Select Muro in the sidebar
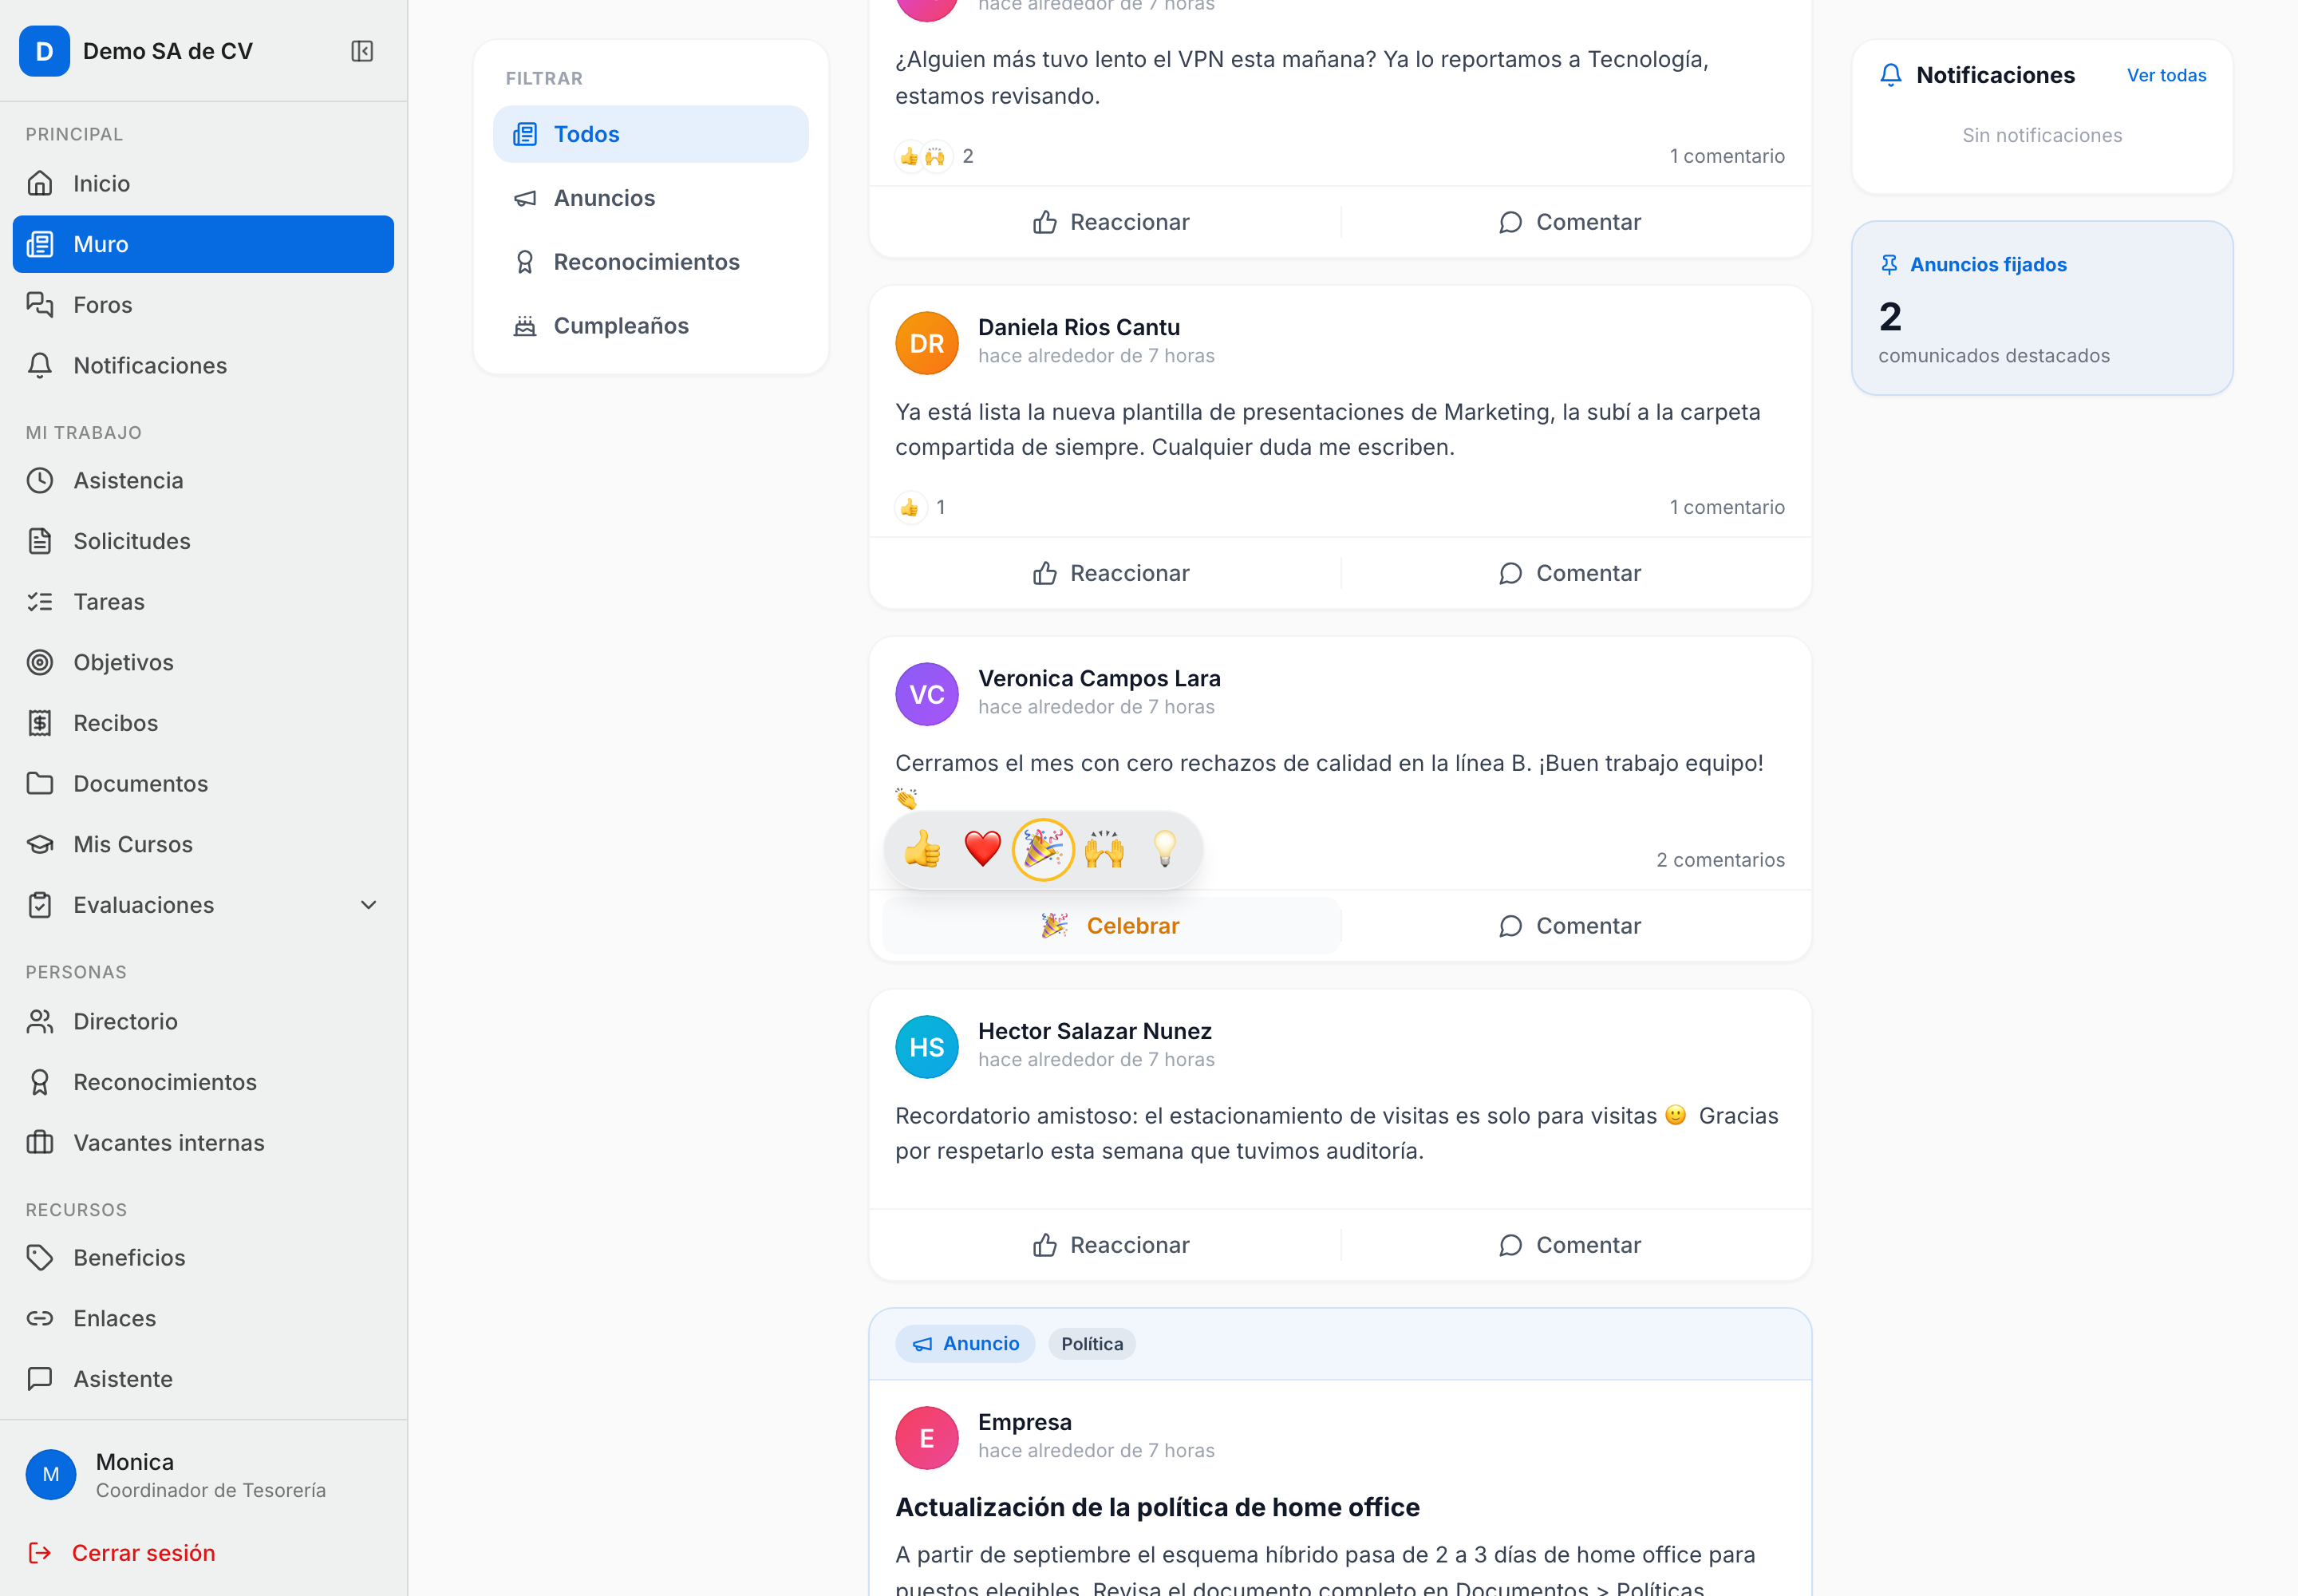 click(x=203, y=244)
